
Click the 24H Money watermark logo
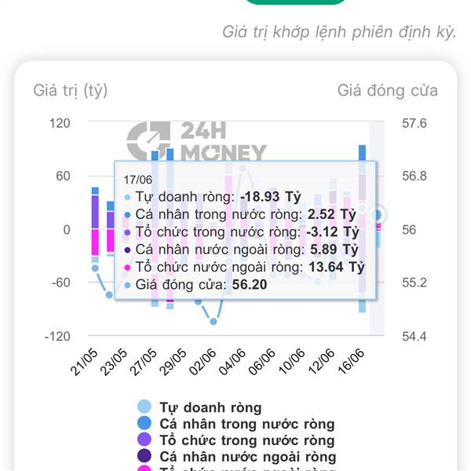coord(196,141)
